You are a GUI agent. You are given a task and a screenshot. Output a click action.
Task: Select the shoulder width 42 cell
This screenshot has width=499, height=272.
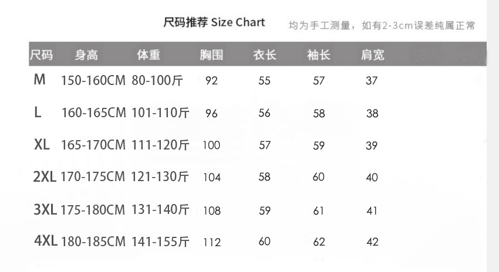tap(372, 242)
